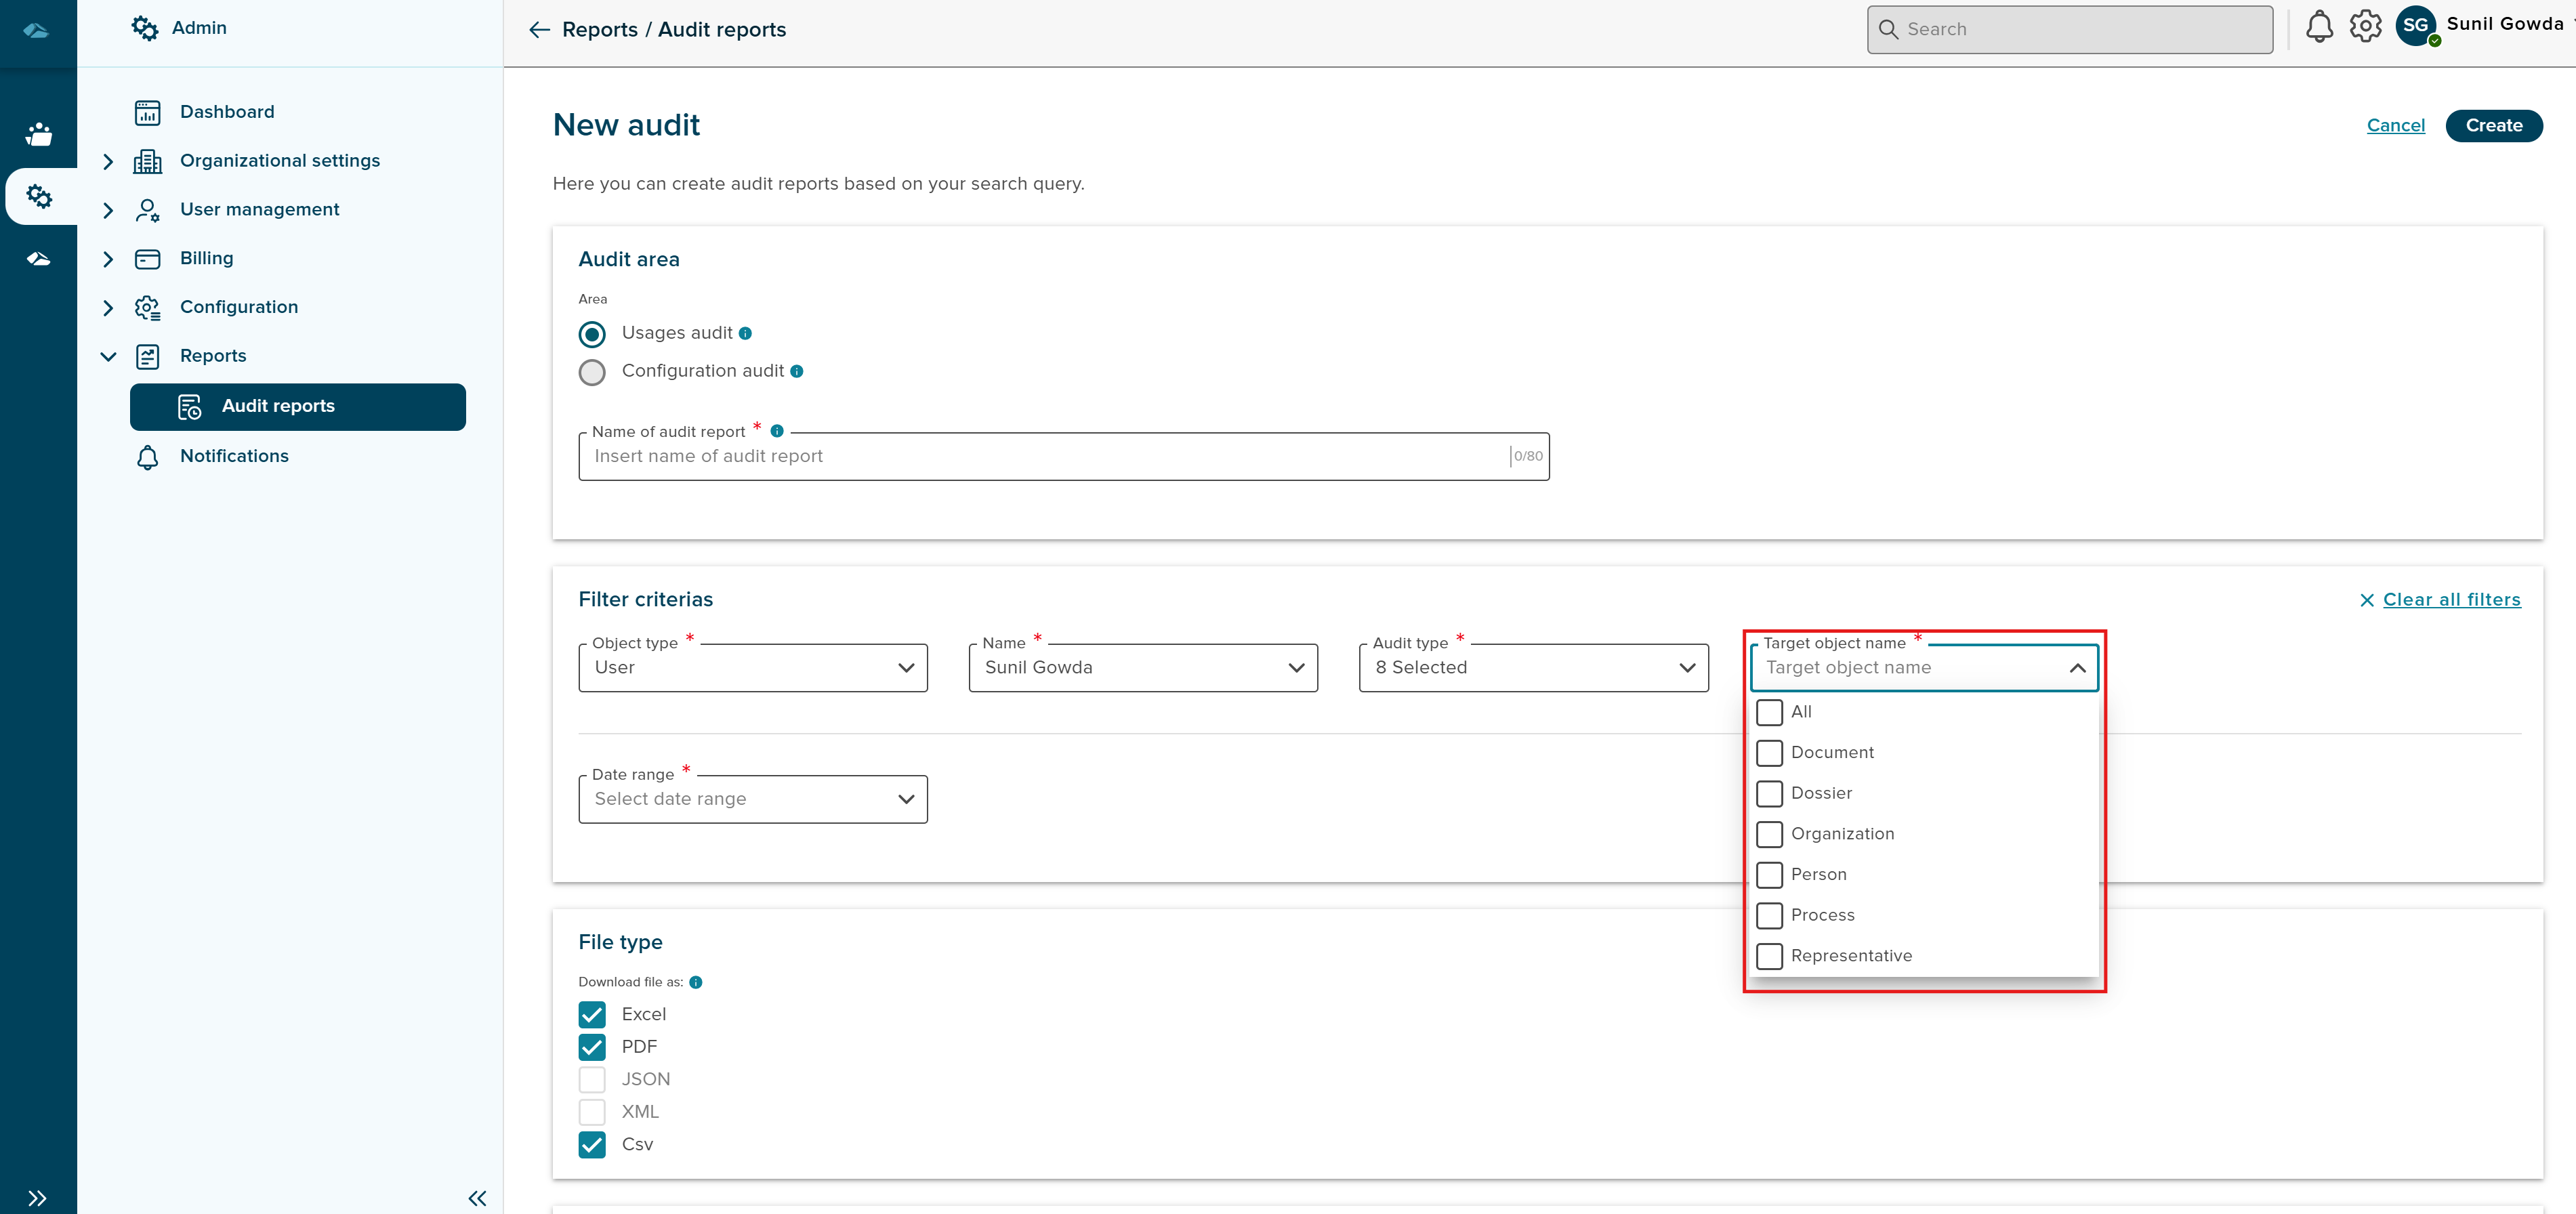Check the Document option in dropdown list

pos(1769,753)
